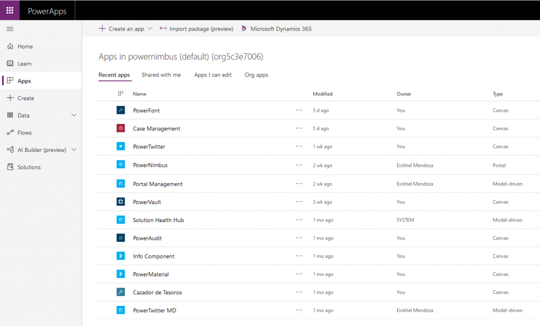Click the Microsoft Dynamics 365 icon
Image resolution: width=540 pixels, height=326 pixels.
coord(244,28)
